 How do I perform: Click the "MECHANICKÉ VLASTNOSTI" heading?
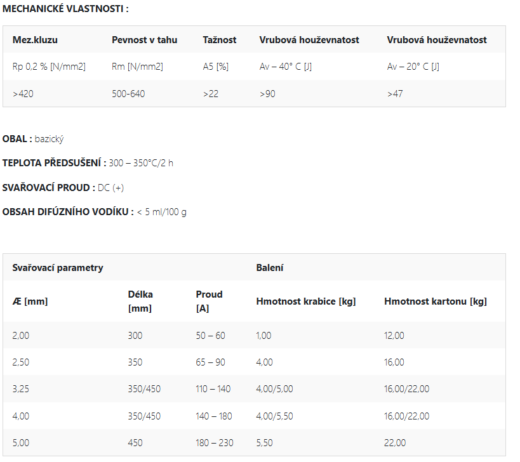[x=65, y=10]
